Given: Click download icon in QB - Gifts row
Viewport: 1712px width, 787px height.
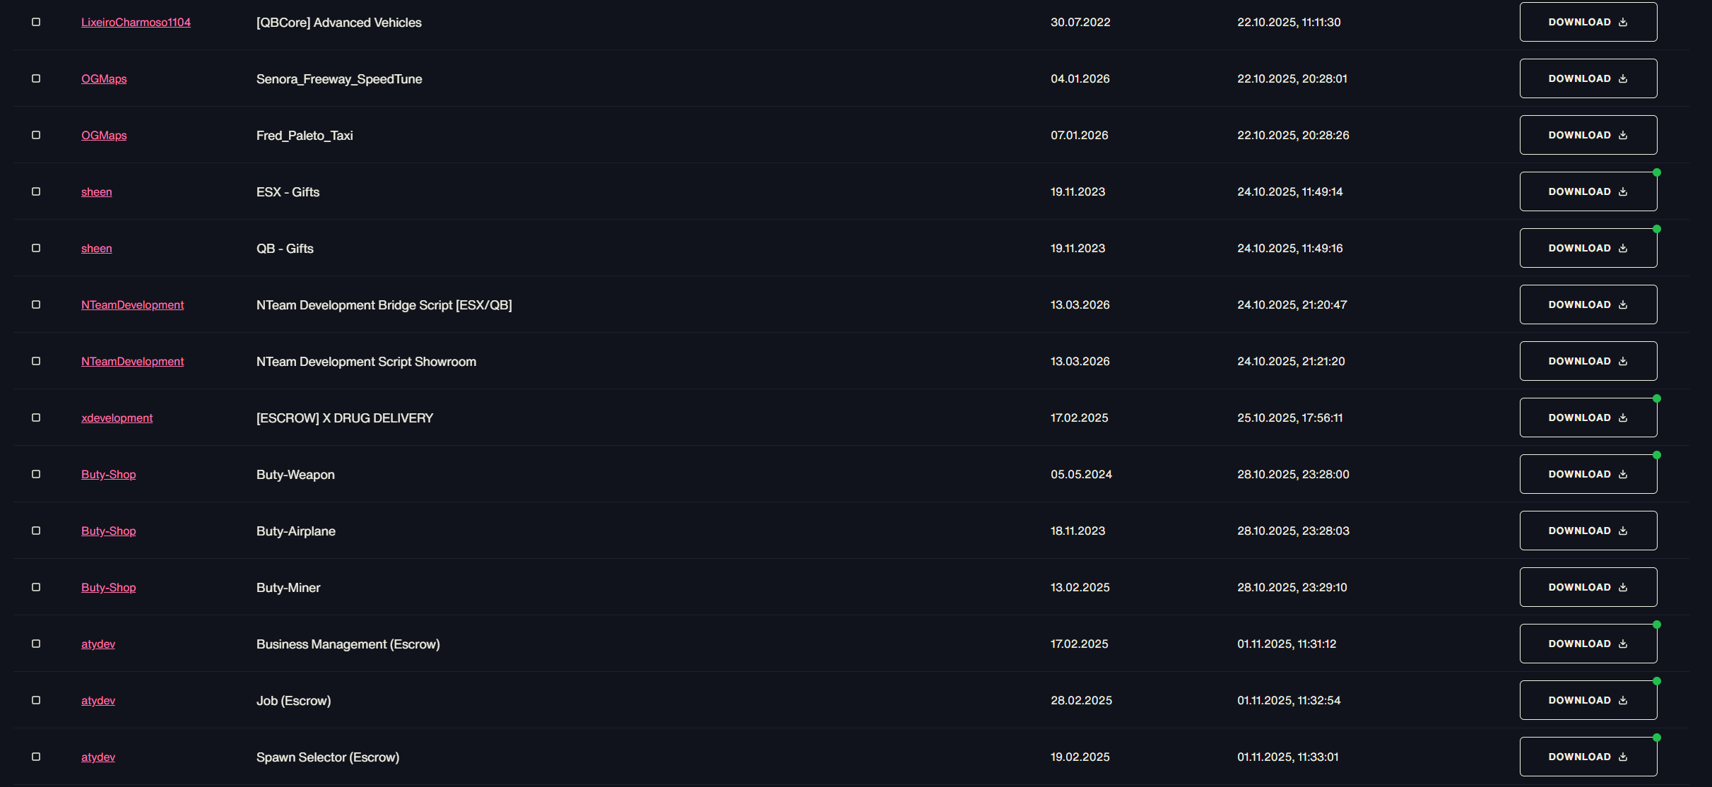Looking at the screenshot, I should (x=1623, y=248).
